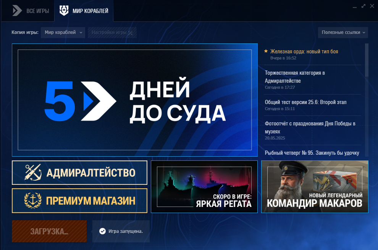This screenshot has height=250, width=378.
Task: Click the Вчера в 16:52 timestamp
Action: pos(283,58)
